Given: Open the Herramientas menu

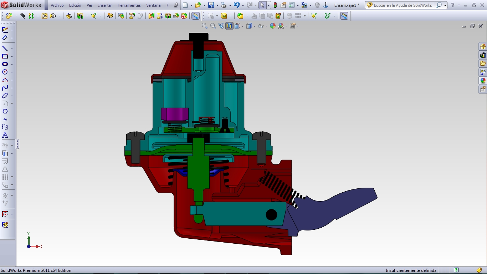Looking at the screenshot, I should (129, 5).
